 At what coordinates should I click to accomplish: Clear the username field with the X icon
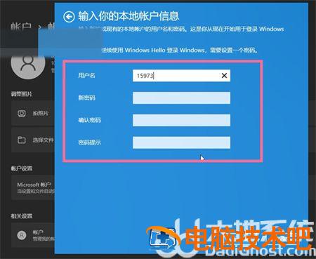coord(224,75)
